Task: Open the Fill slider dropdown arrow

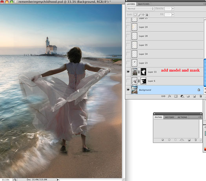Action: [x=173, y=15]
